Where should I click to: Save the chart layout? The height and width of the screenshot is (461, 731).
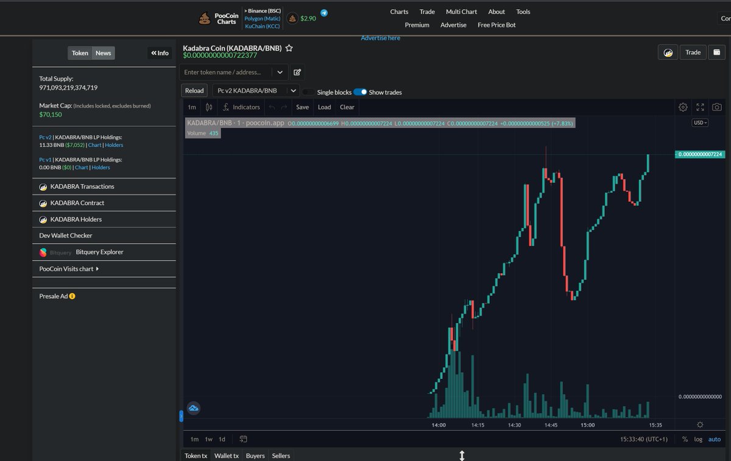point(302,107)
